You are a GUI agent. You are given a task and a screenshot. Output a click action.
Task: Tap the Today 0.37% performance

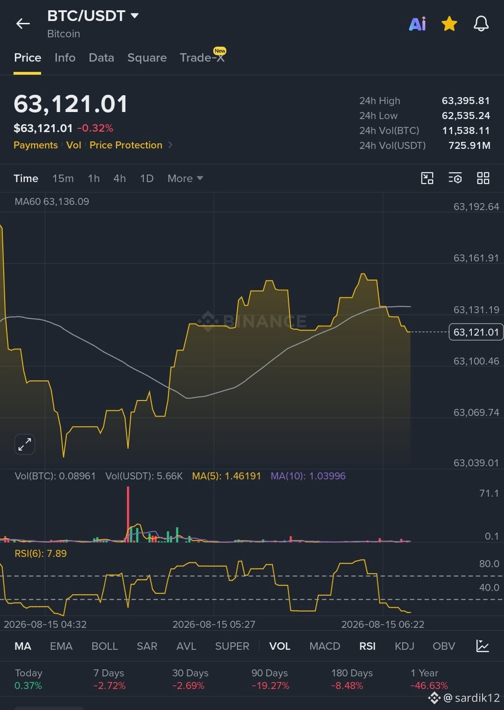point(28,679)
